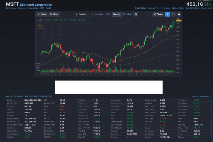Click Create Alert link
The height and width of the screenshot is (142, 213).
coord(206,8)
